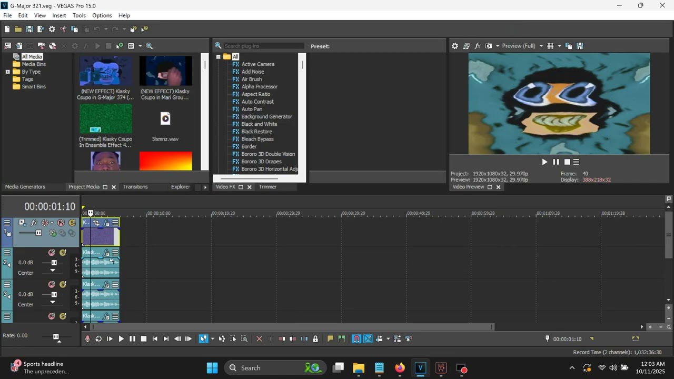
Task: Copy preview snapshot to clipboard
Action: pos(569,46)
